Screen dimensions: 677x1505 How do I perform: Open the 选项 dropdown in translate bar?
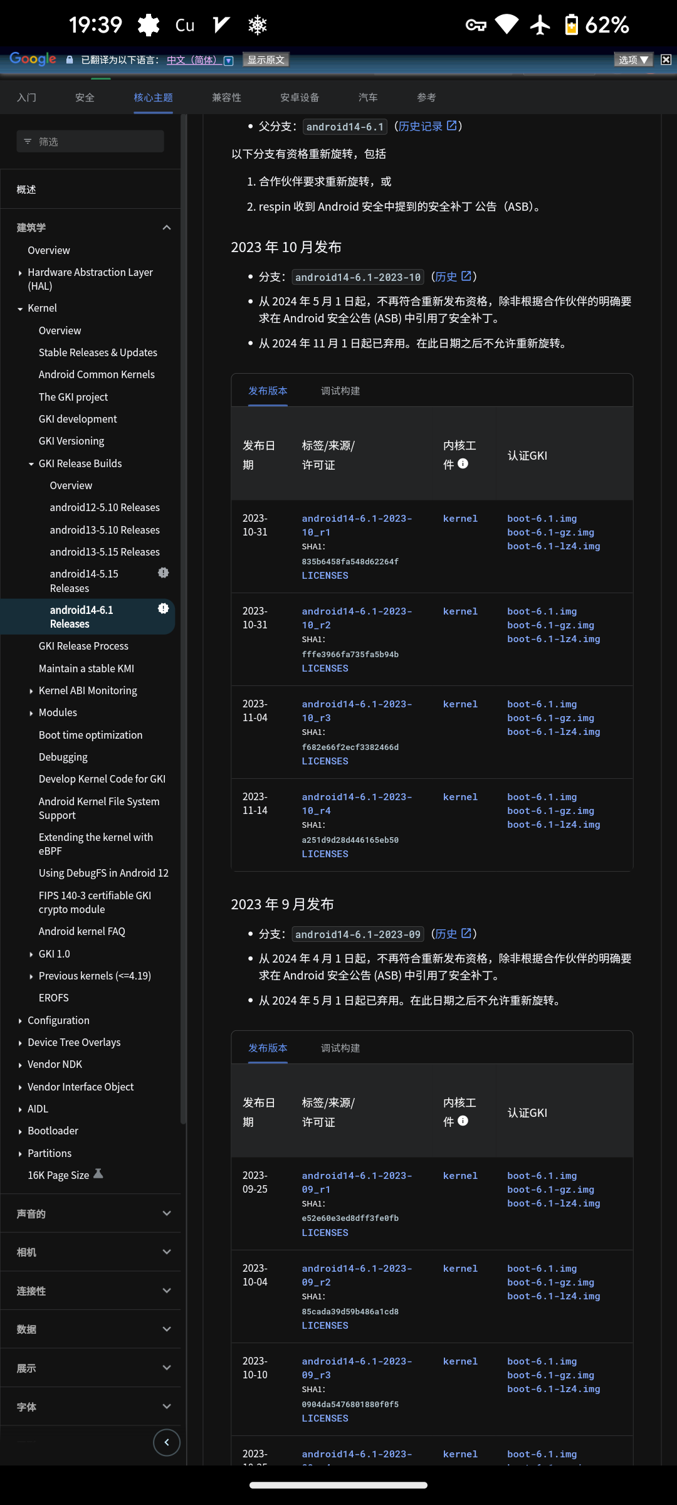click(633, 60)
